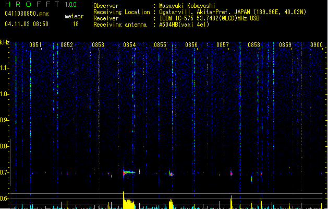
Task: Click the 1.1 kHz axis label
Action: pyautogui.click(x=4, y=68)
